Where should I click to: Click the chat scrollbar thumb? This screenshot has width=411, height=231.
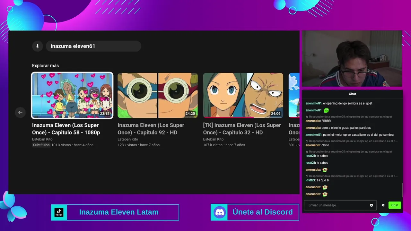point(402,190)
